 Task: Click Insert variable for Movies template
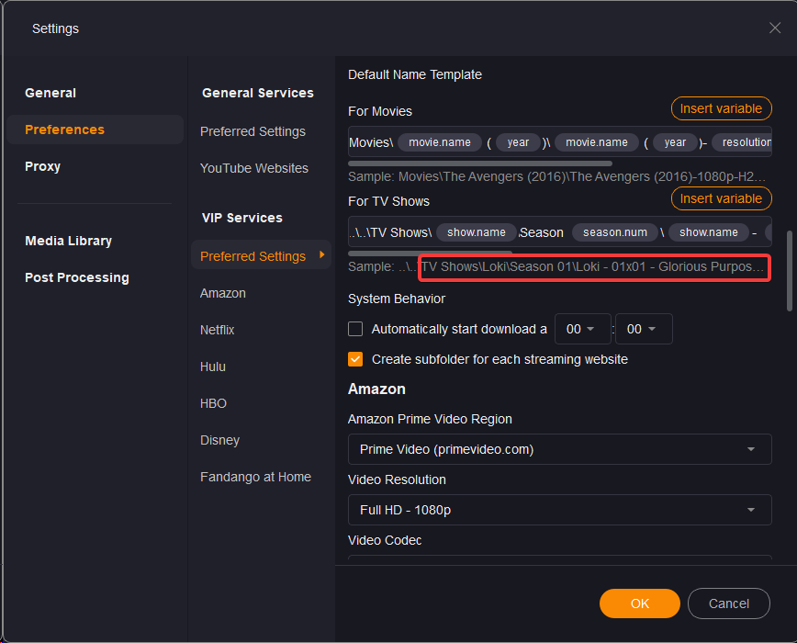click(x=721, y=108)
